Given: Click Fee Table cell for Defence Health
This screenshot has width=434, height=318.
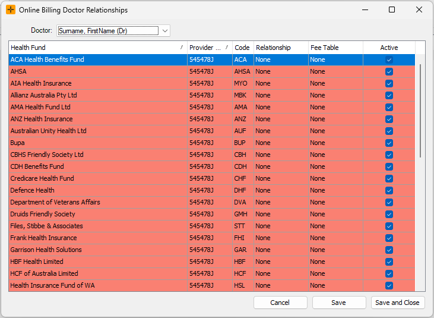Looking at the screenshot, I should pyautogui.click(x=335, y=190).
